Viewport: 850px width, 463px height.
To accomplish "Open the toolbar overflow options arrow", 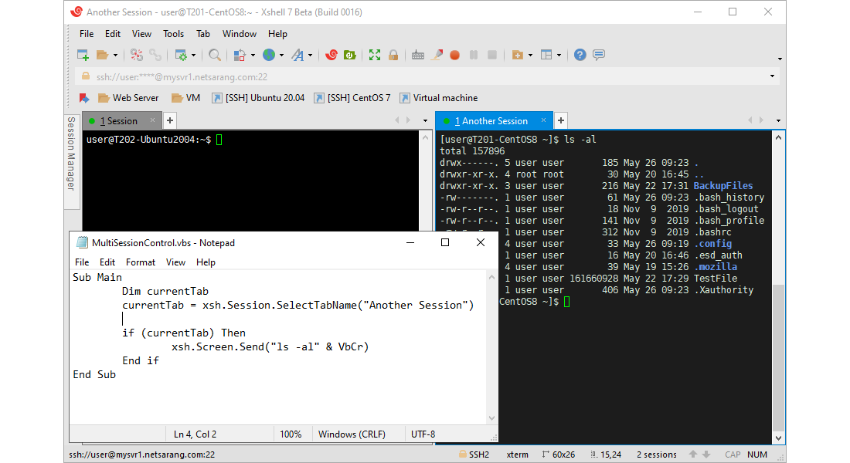I will 780,59.
